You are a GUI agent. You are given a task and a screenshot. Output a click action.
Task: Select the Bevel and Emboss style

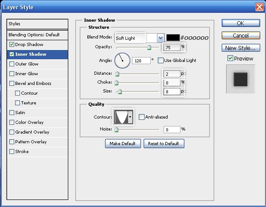pos(33,84)
